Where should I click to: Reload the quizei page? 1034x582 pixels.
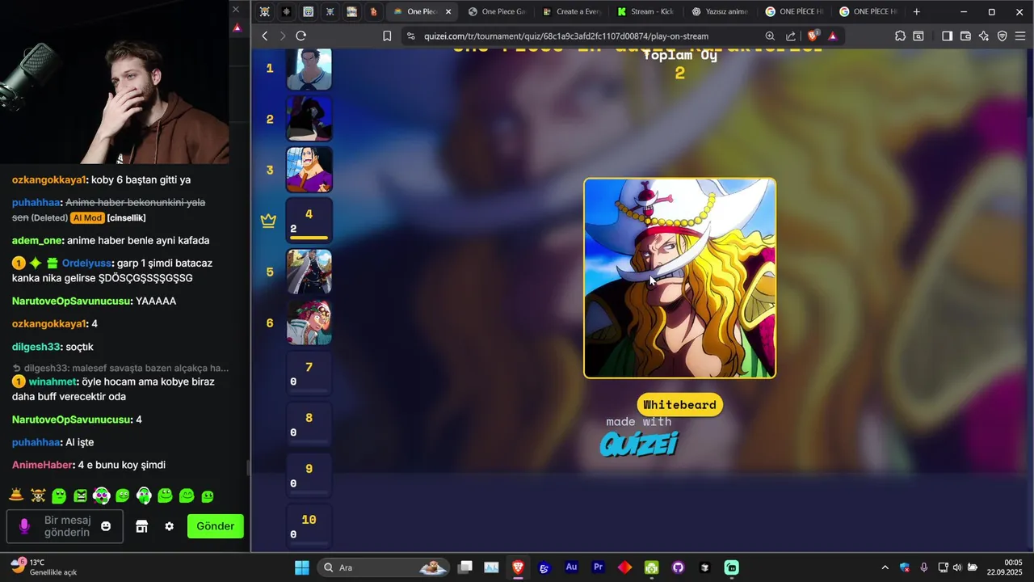pos(301,36)
